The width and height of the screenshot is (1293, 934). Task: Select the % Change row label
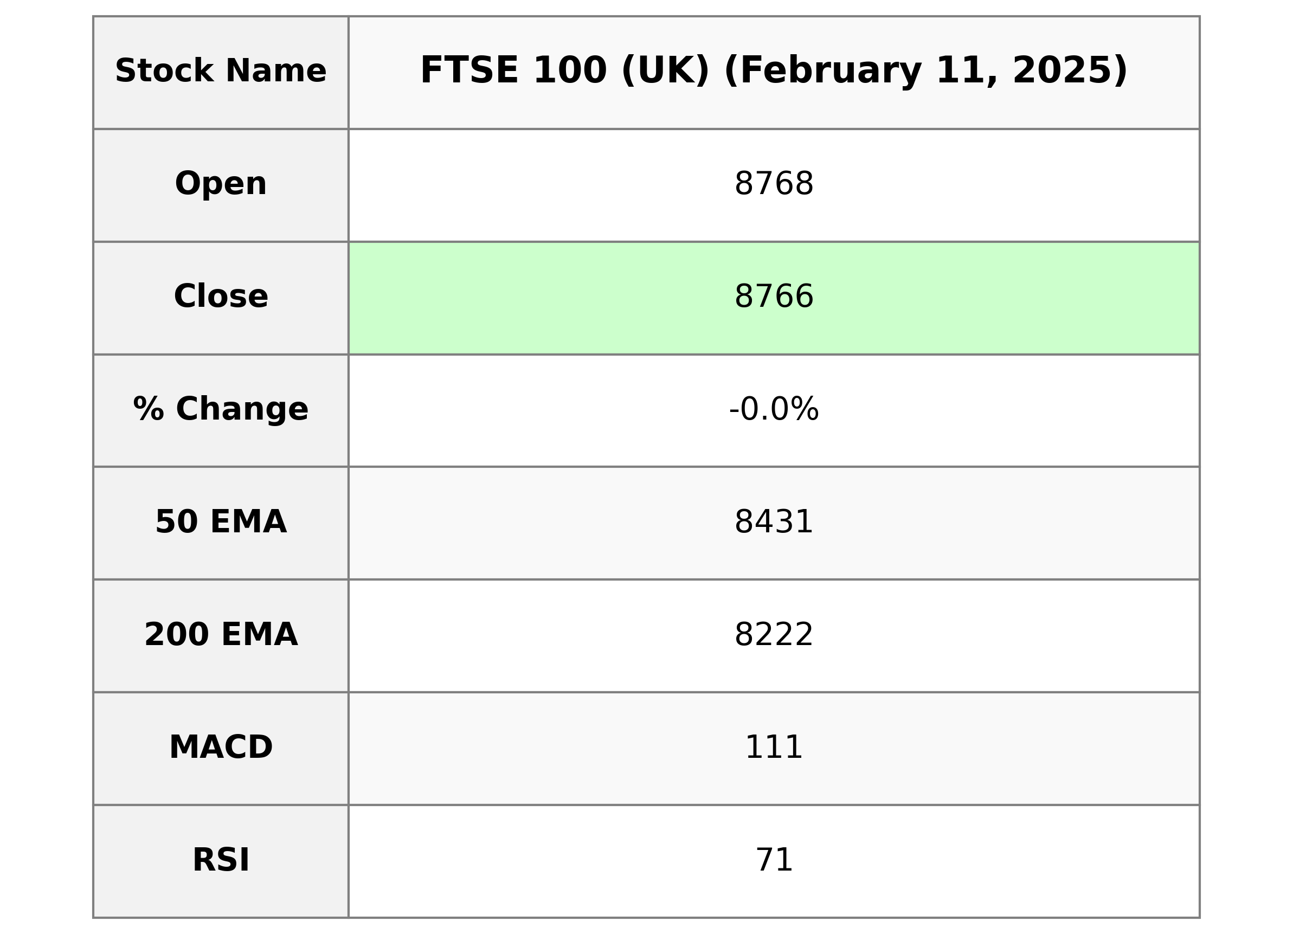[221, 409]
